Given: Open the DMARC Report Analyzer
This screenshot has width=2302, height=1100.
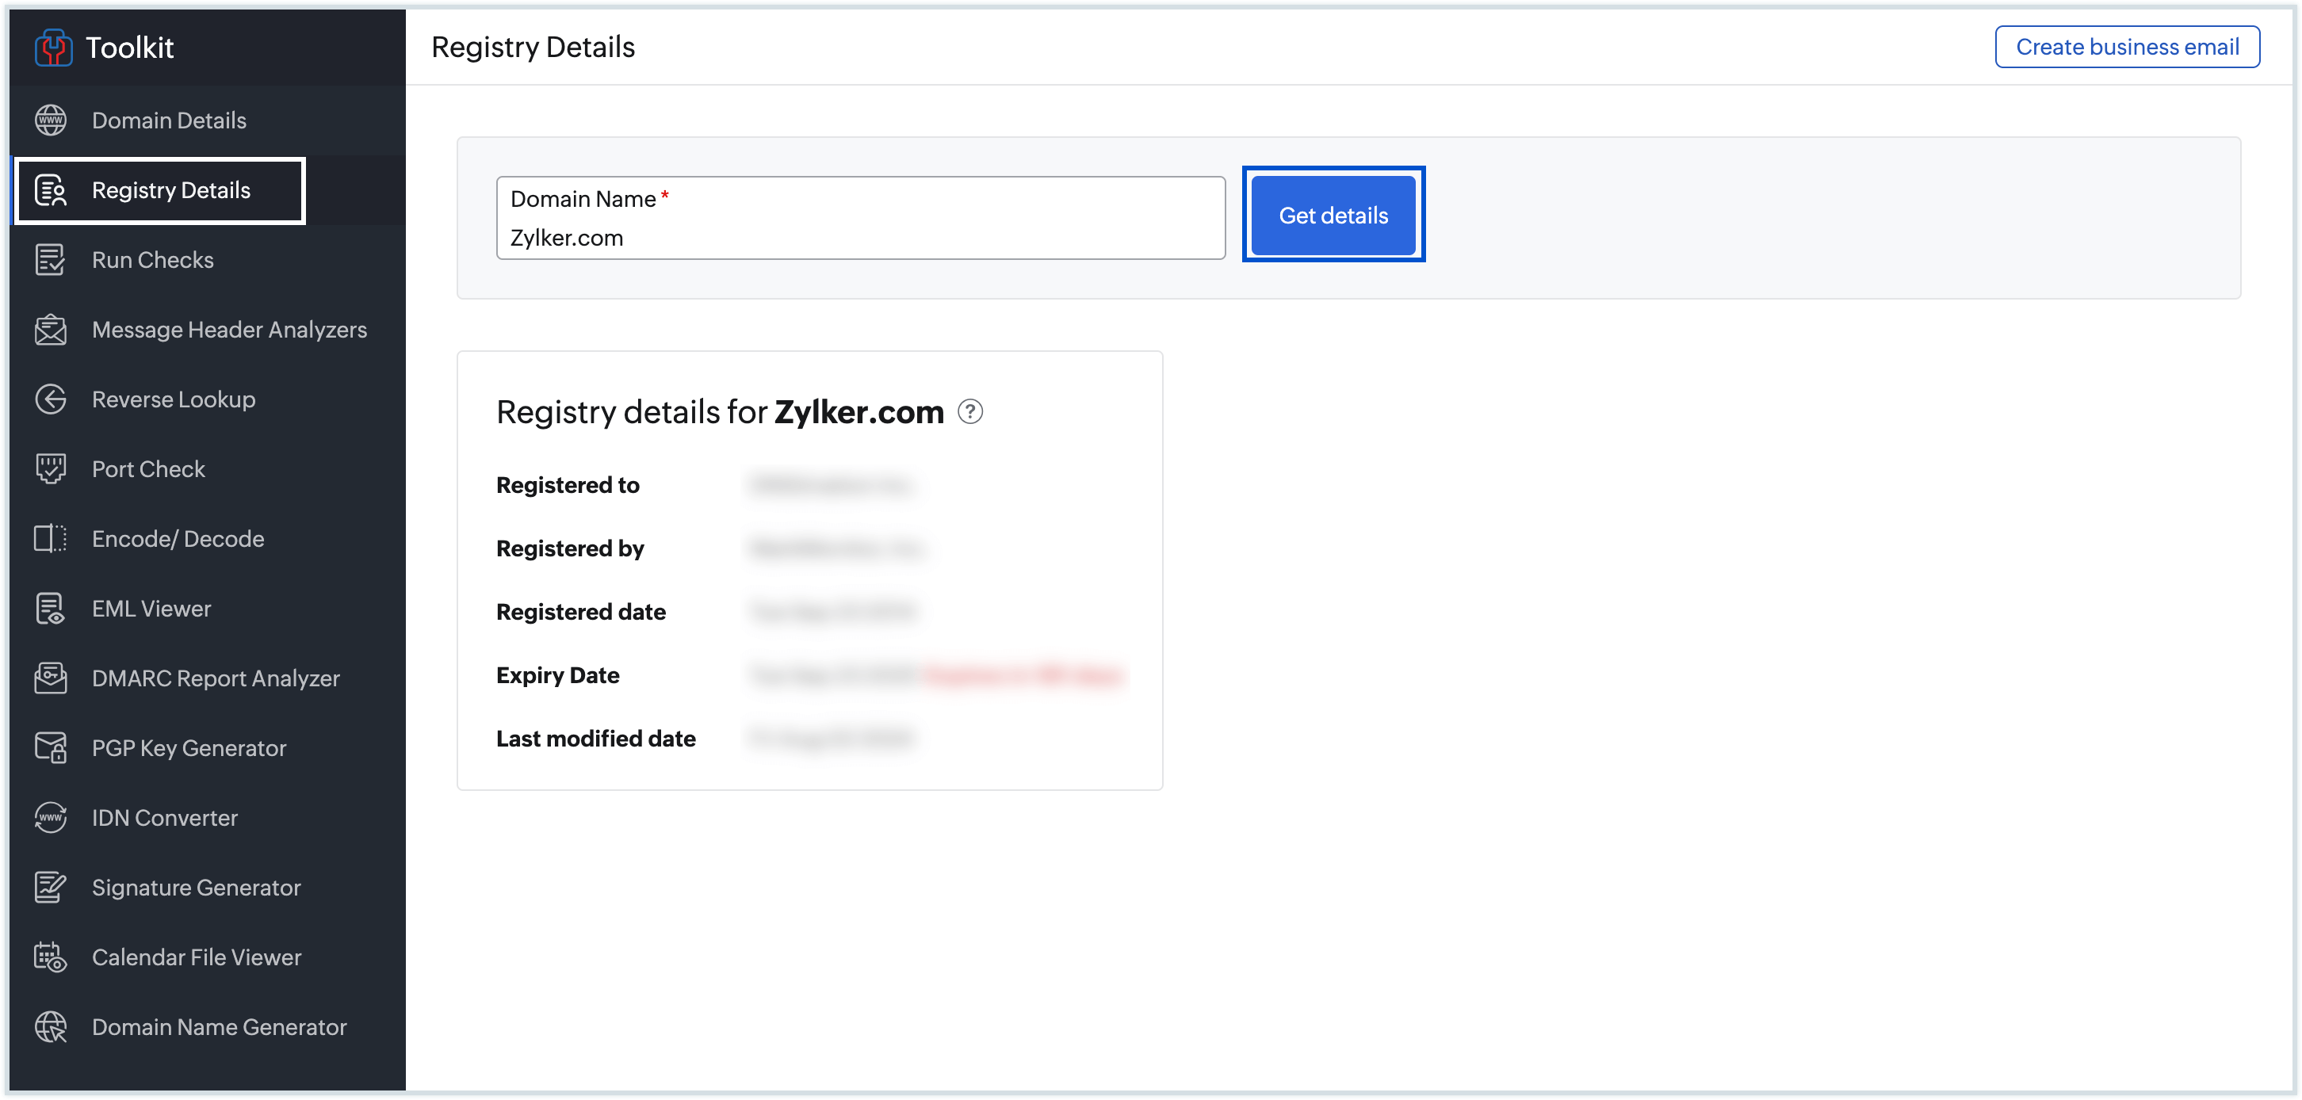Looking at the screenshot, I should 216,678.
